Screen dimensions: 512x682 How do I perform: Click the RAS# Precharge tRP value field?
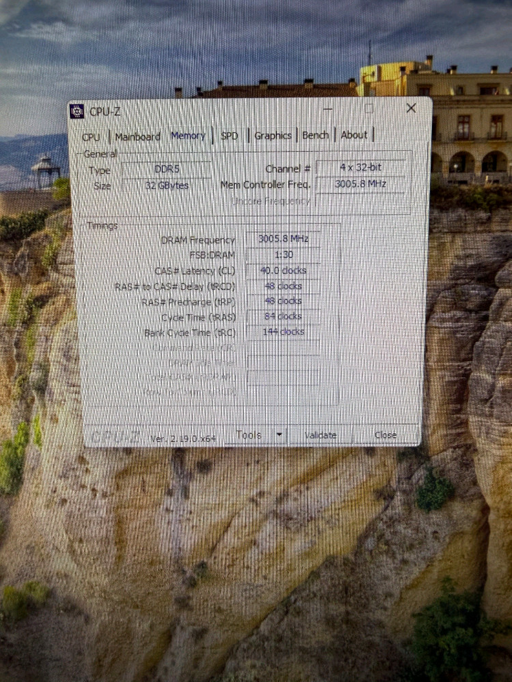pos(283,301)
